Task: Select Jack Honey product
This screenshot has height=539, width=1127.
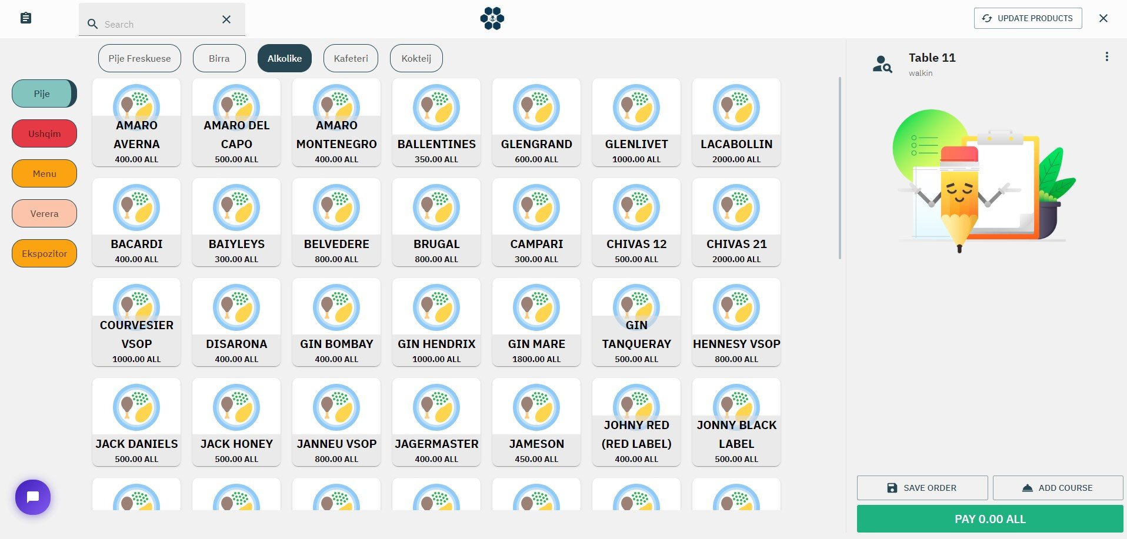Action: coord(236,422)
